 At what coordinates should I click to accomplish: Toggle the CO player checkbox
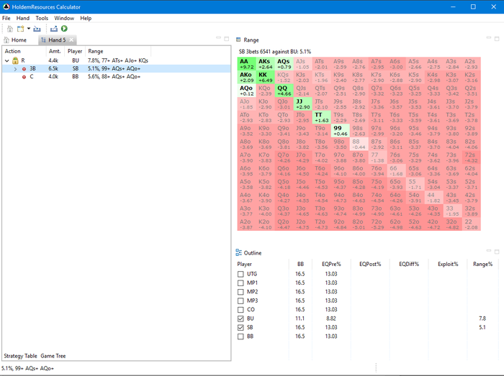tap(240, 310)
